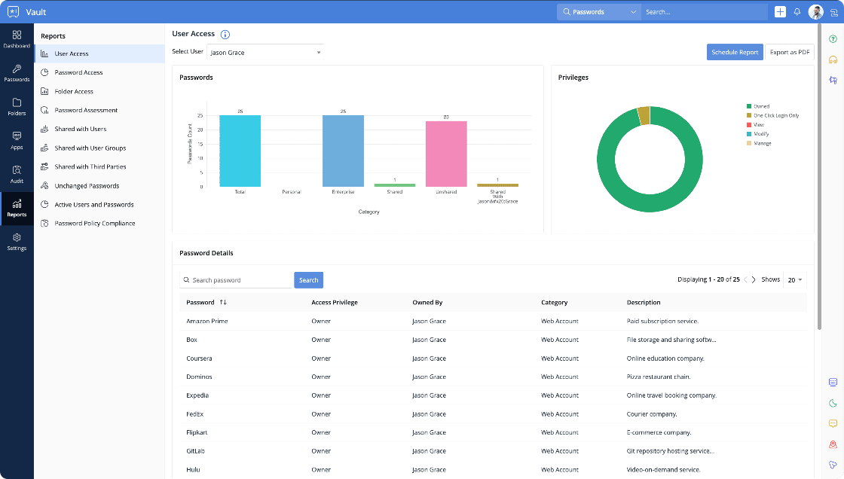Open the Apps section in the sidebar
844x479 pixels.
(17, 140)
